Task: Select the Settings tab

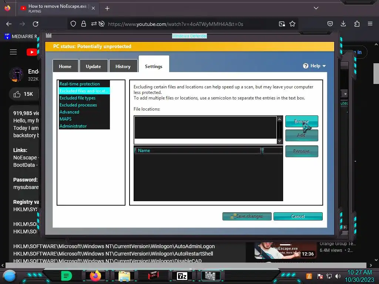Action: 154,65
